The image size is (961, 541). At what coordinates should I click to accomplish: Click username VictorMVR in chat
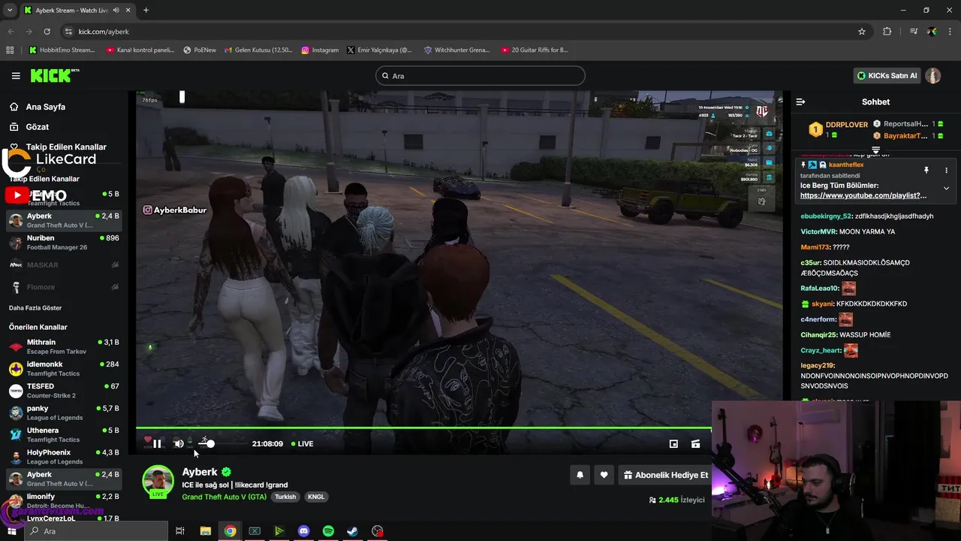pos(818,231)
